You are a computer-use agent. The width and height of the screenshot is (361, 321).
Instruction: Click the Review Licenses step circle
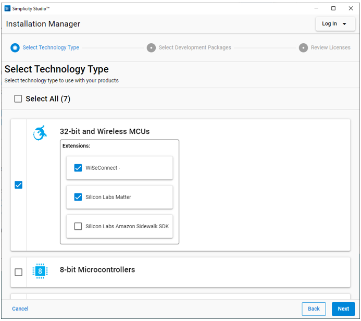tap(303, 47)
